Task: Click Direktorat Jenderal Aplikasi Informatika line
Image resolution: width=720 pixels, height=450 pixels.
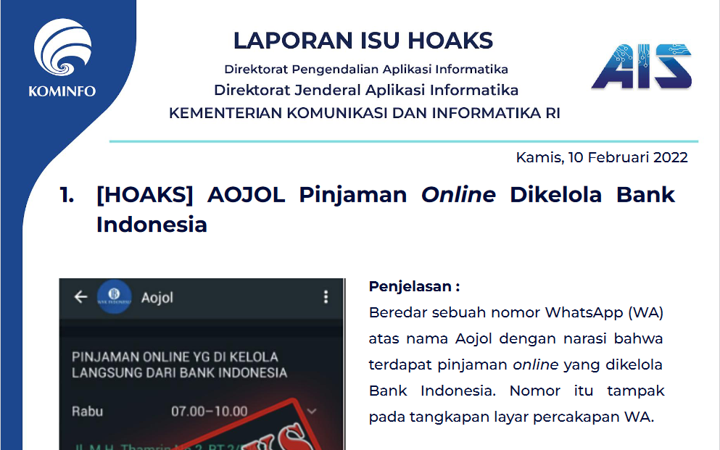Action: tap(366, 90)
